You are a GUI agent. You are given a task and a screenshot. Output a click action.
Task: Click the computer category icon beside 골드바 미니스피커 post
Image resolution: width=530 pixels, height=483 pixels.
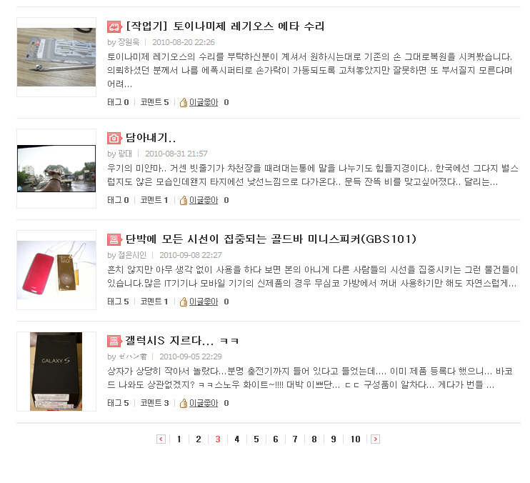pyautogui.click(x=114, y=239)
